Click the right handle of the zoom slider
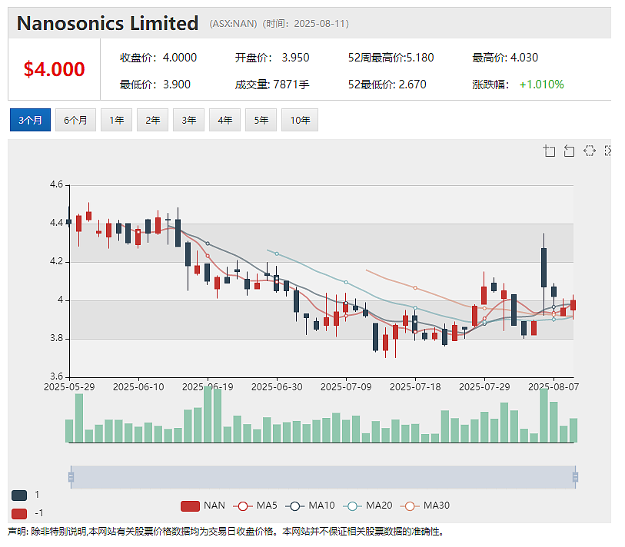This screenshot has height=547, width=625. pos(575,477)
